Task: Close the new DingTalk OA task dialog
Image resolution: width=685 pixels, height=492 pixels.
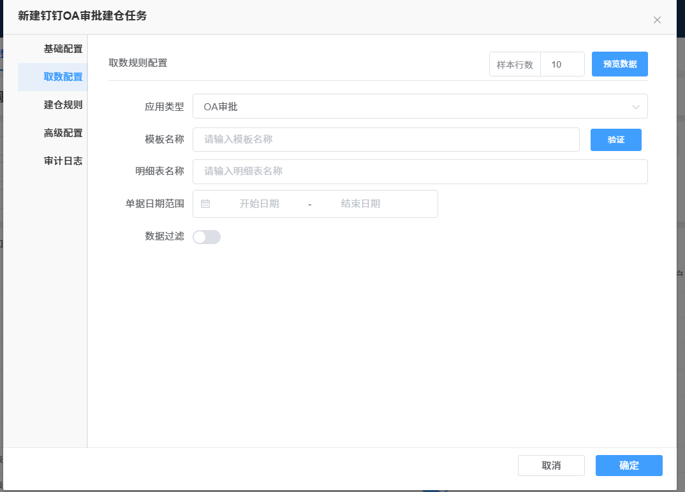Action: point(657,20)
